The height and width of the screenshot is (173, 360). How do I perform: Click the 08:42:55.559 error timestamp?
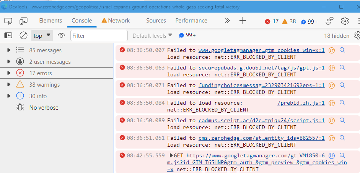145,156
